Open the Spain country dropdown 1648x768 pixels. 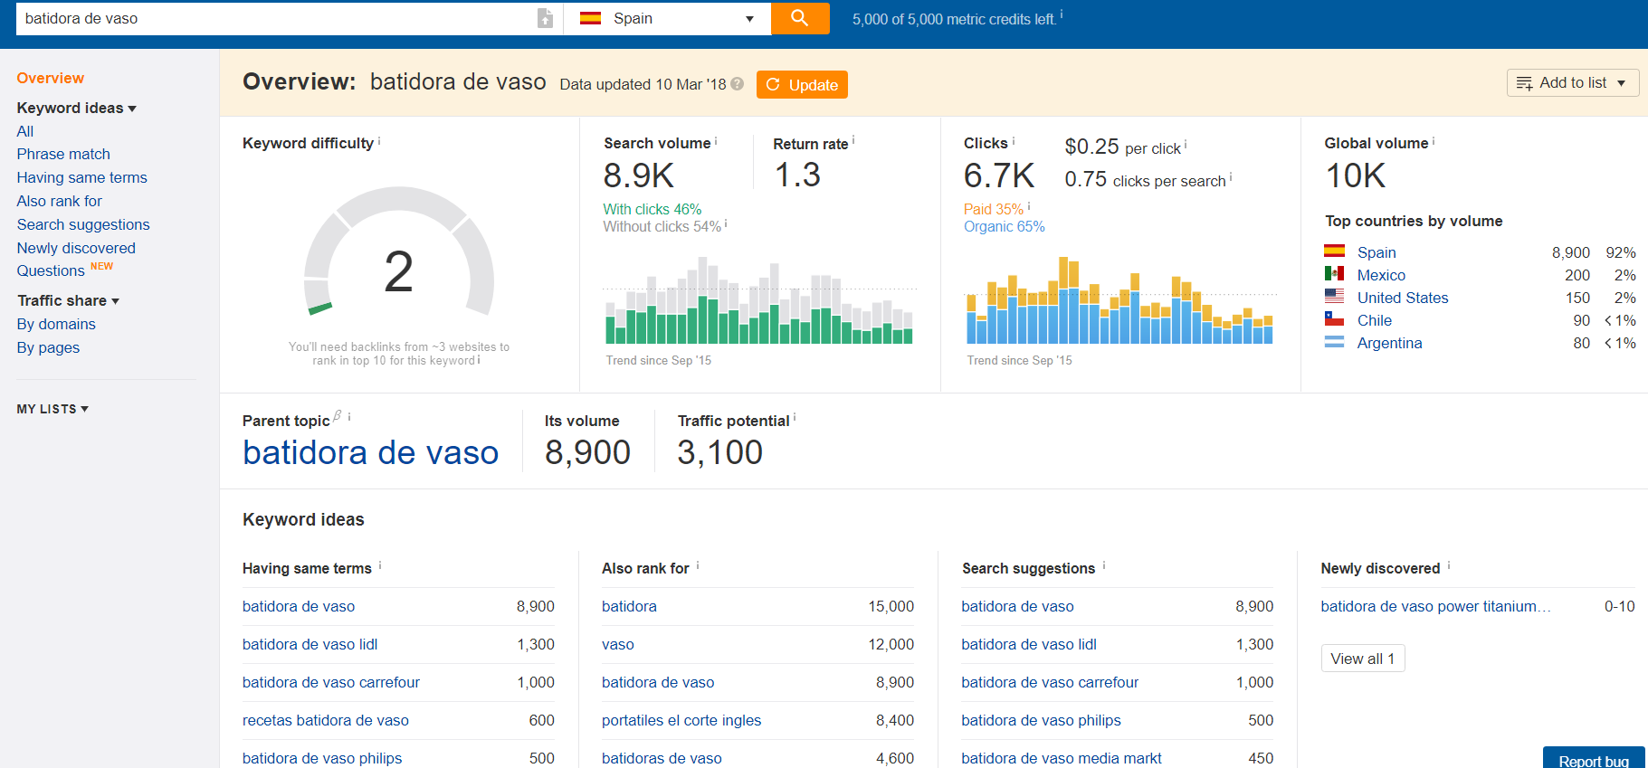tap(667, 18)
